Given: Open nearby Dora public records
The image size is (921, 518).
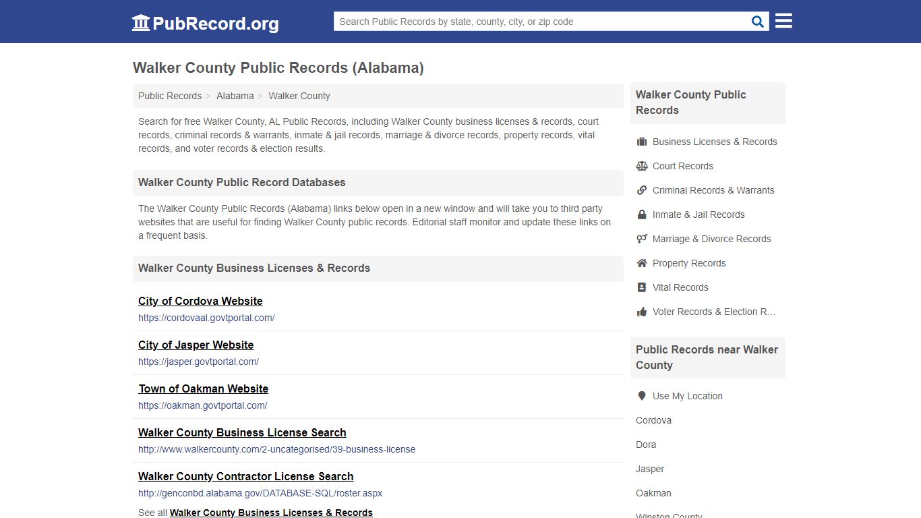Looking at the screenshot, I should (646, 444).
